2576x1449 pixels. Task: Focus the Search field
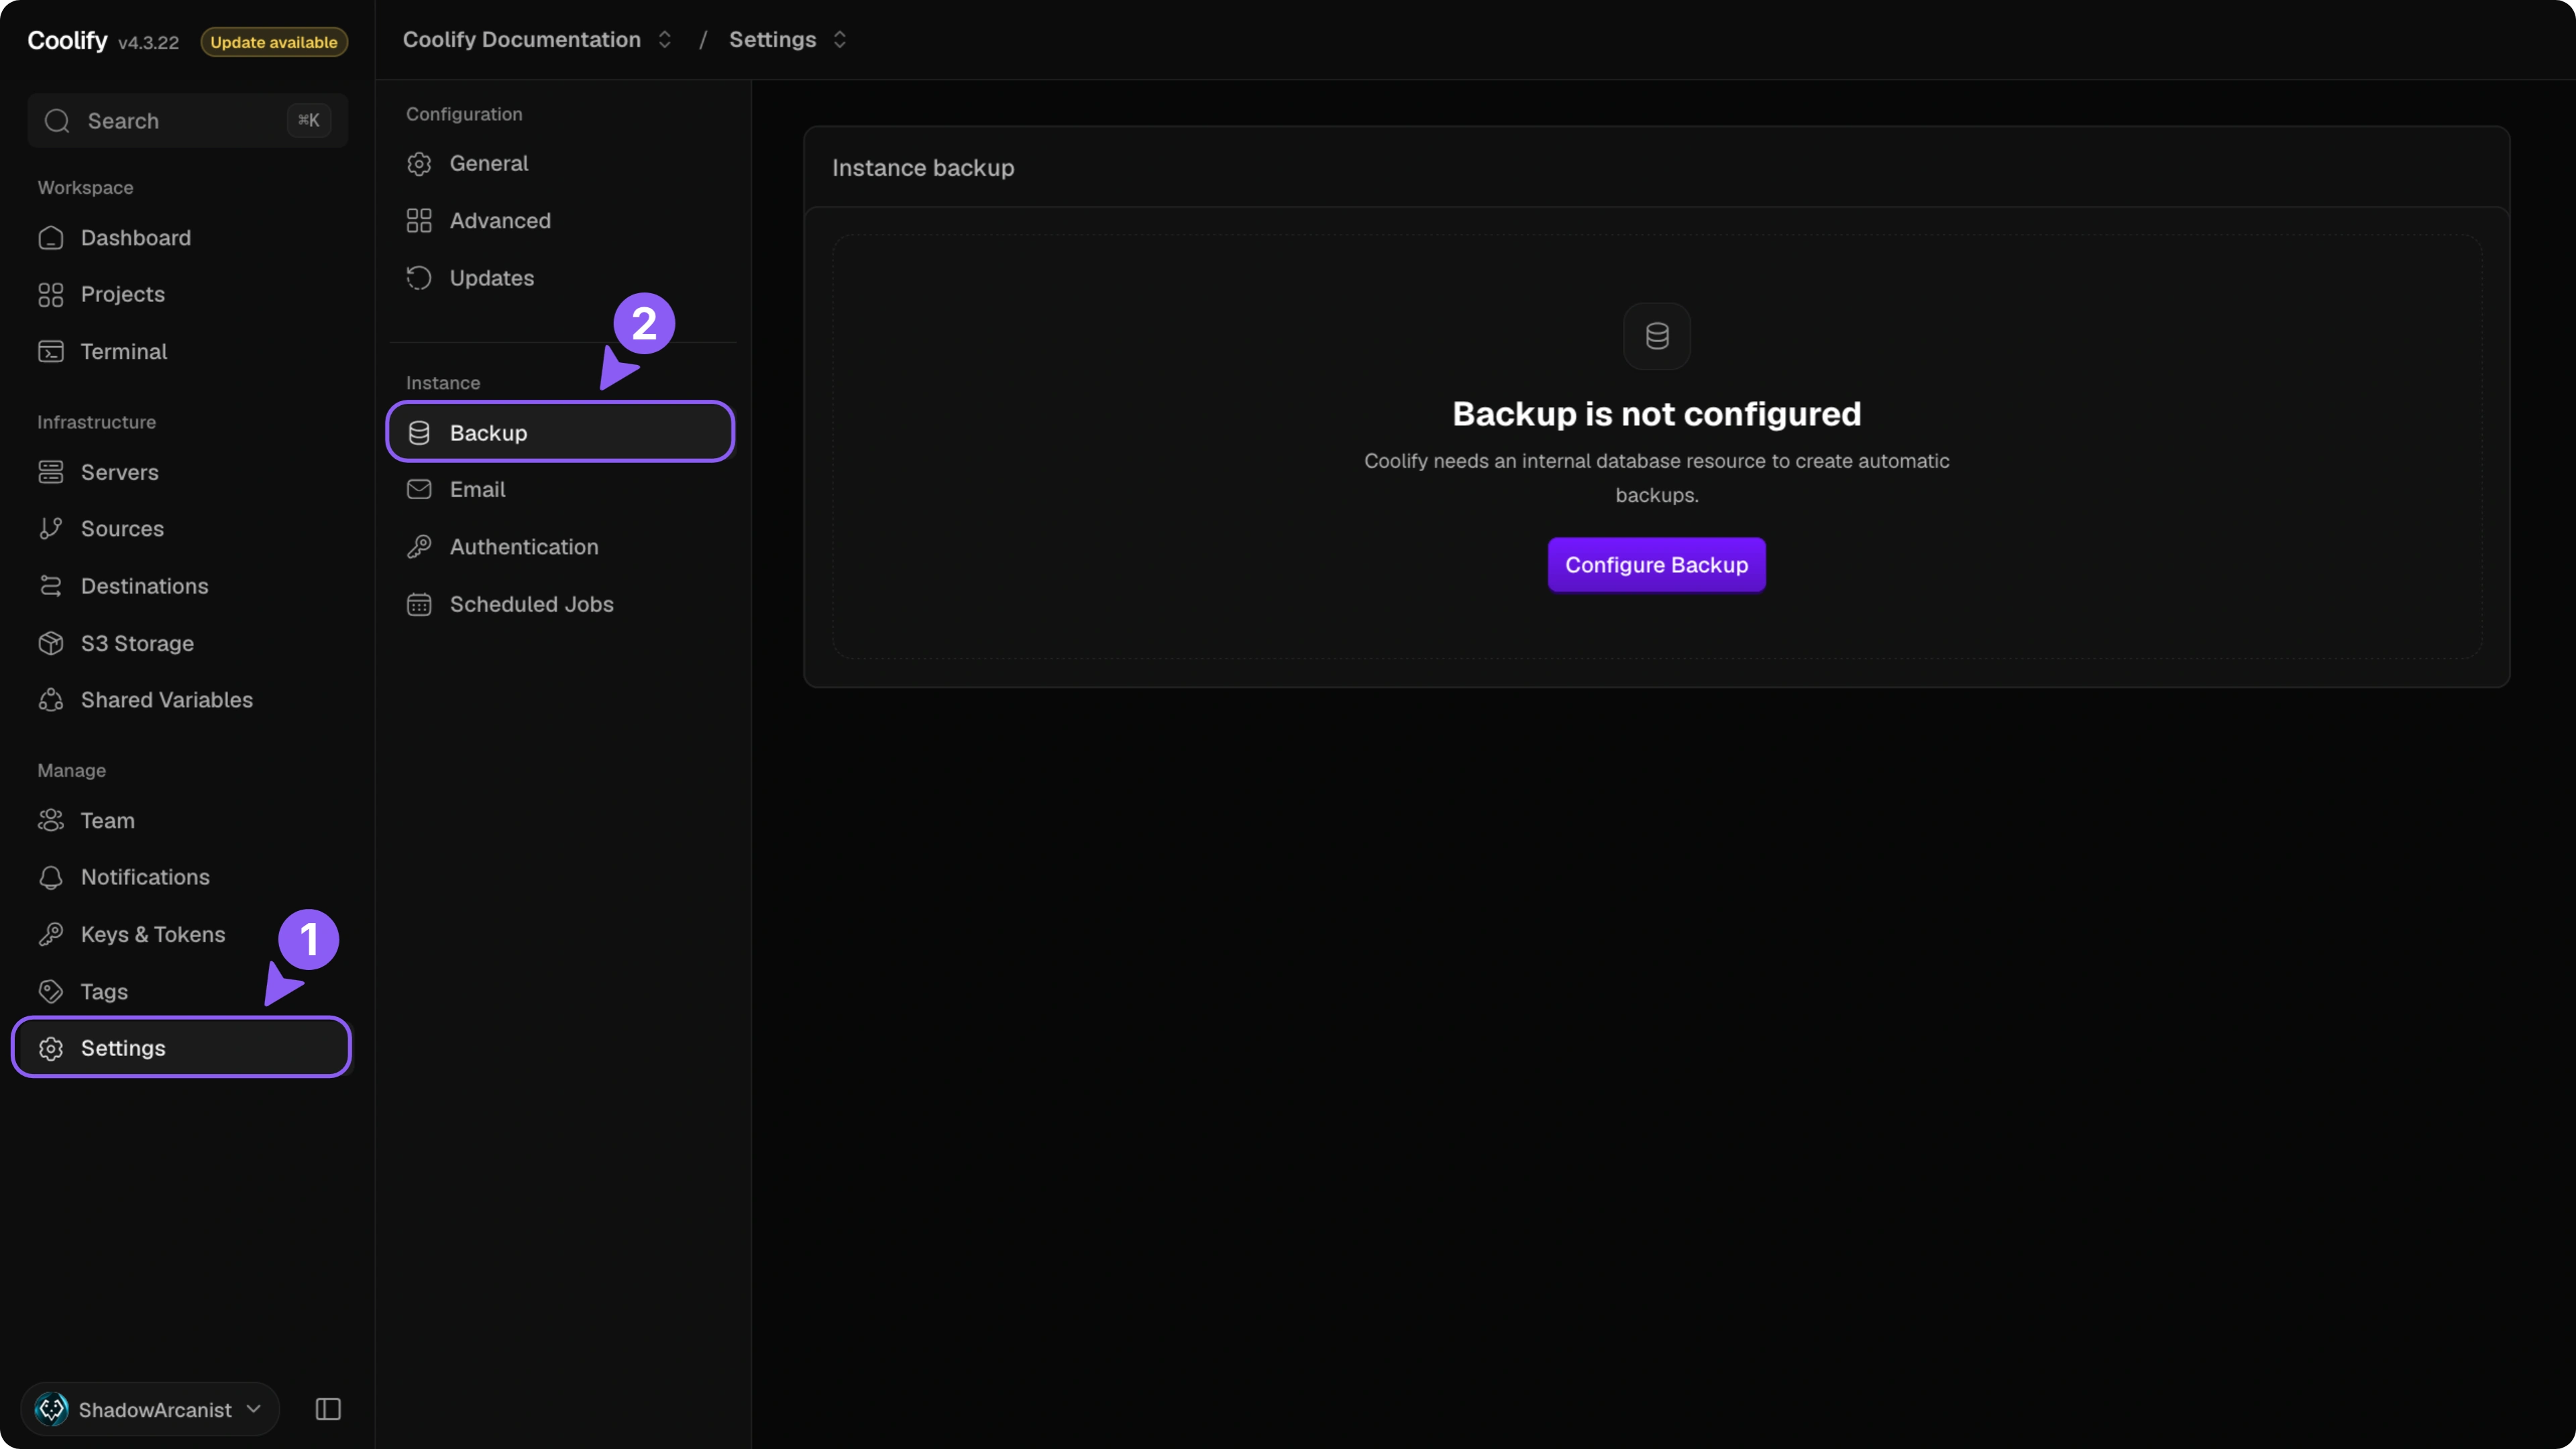188,121
